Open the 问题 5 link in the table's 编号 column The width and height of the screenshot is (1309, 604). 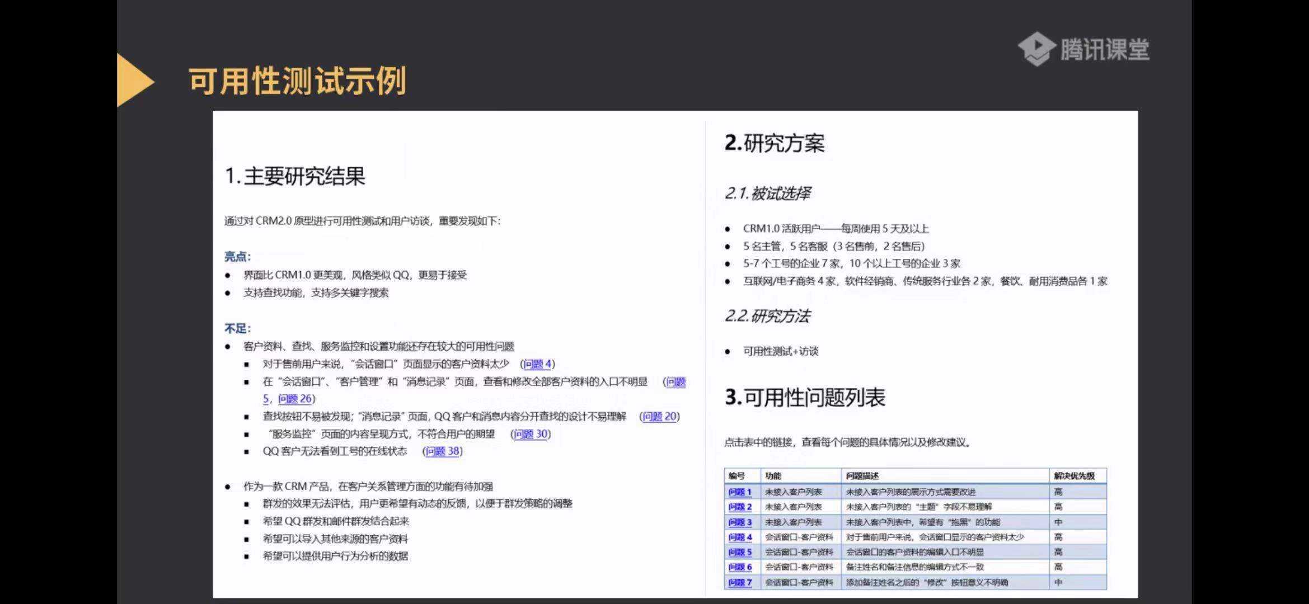pyautogui.click(x=740, y=553)
